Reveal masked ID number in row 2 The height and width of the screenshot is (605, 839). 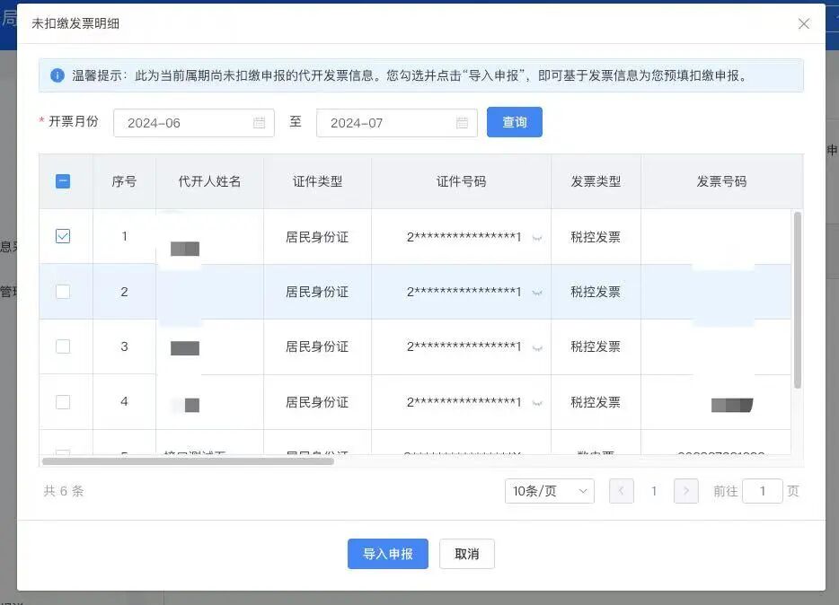[537, 293]
